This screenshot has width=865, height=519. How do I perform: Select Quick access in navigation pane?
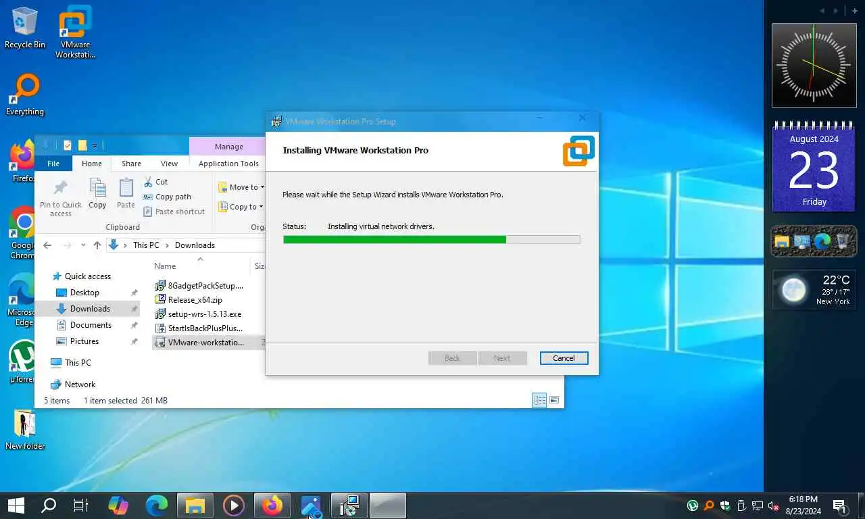coord(88,276)
